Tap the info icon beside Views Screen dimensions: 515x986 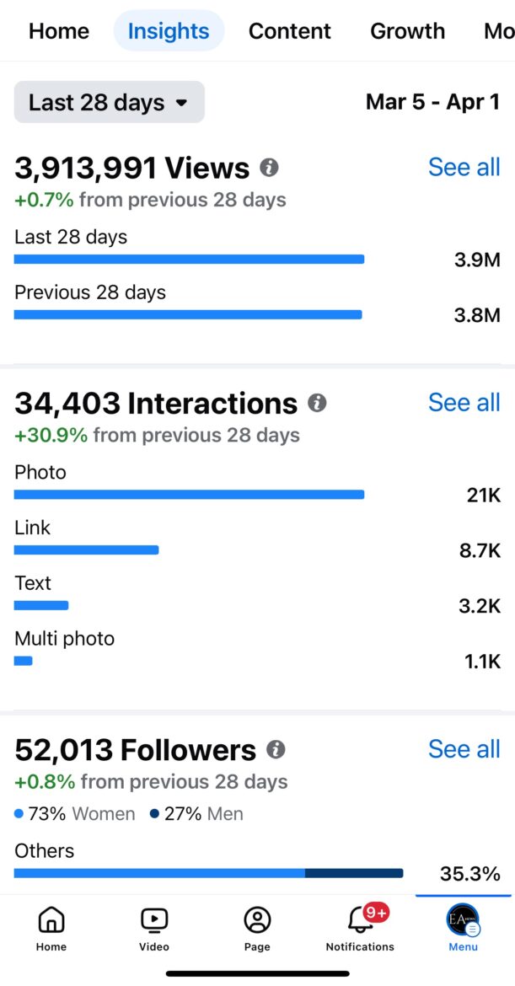click(x=269, y=168)
